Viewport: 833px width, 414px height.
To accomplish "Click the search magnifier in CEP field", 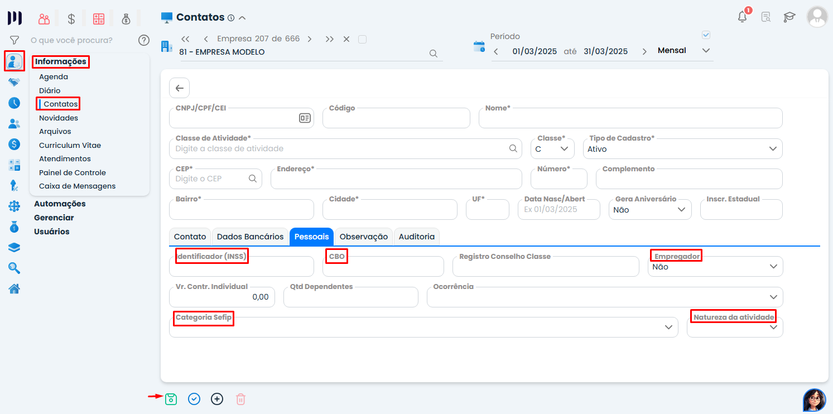I will pos(252,179).
